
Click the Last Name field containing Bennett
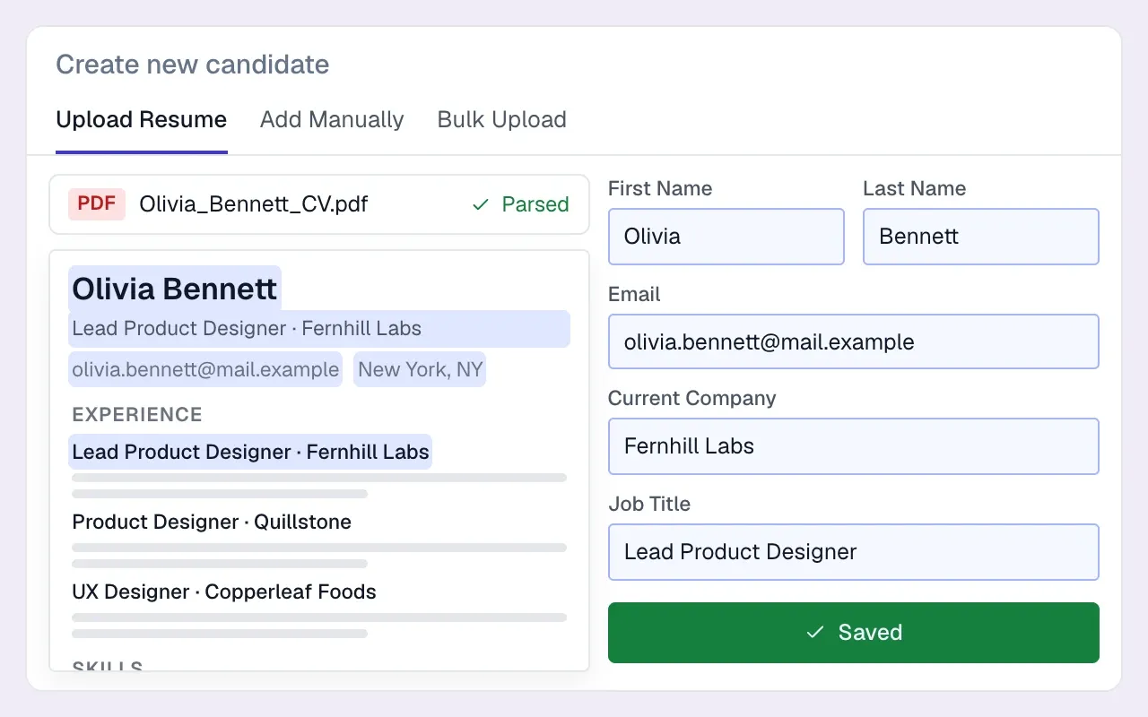point(981,237)
